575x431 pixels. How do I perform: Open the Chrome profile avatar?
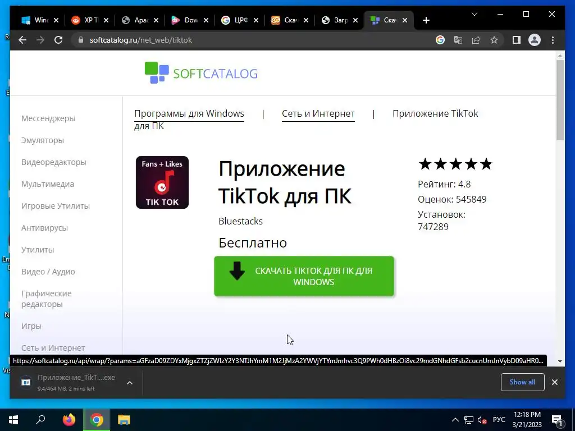(535, 40)
